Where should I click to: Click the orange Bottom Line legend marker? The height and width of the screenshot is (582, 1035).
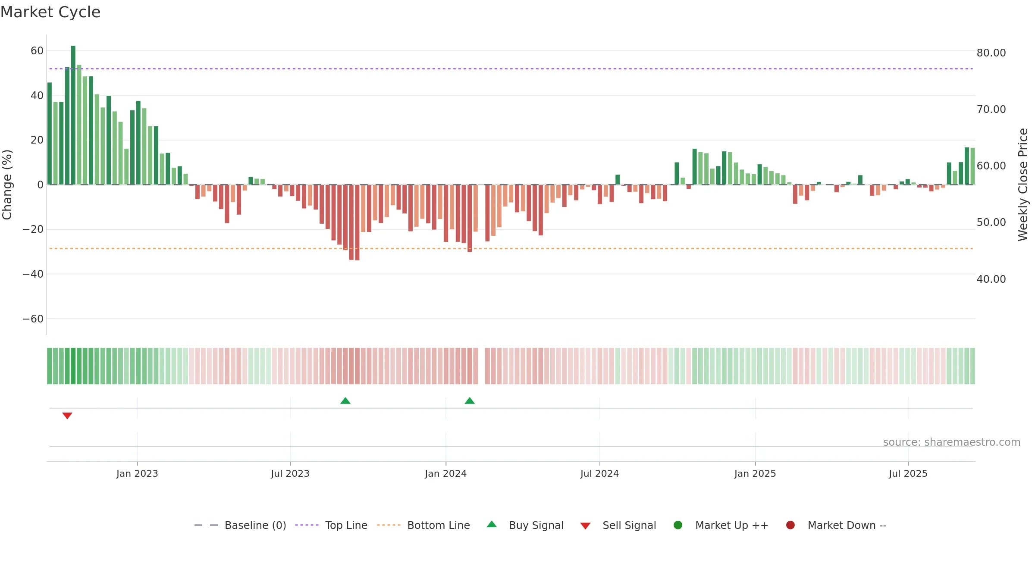[389, 525]
